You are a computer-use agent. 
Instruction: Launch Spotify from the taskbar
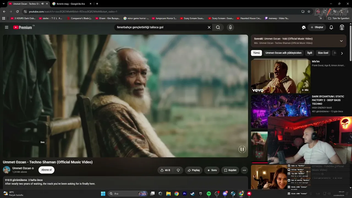coord(209,194)
